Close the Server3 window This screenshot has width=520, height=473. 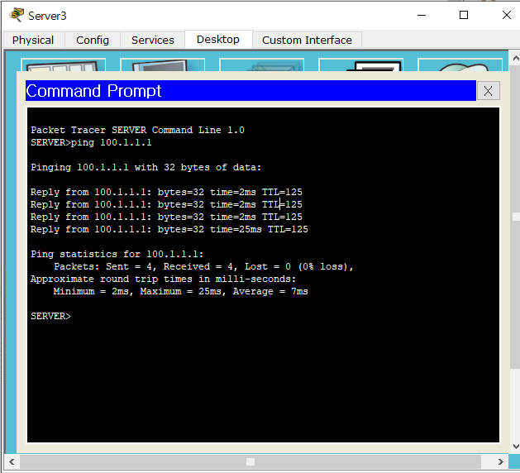(x=507, y=15)
